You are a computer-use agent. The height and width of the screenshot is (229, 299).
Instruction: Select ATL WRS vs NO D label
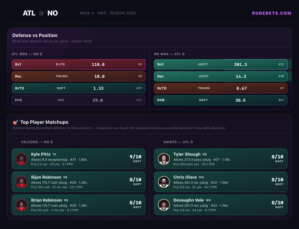click(x=27, y=54)
